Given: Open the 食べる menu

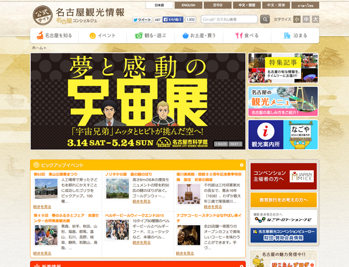Looking at the screenshot, I should (247, 36).
